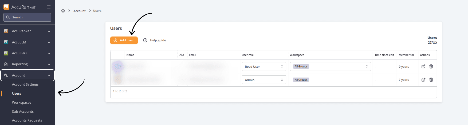
Task: Click the Users 27 count indicator
Action: click(x=432, y=40)
